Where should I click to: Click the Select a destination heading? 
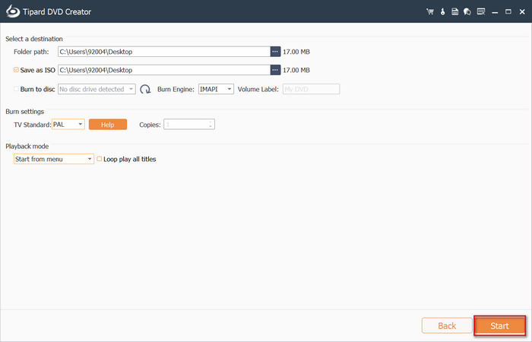tap(34, 39)
